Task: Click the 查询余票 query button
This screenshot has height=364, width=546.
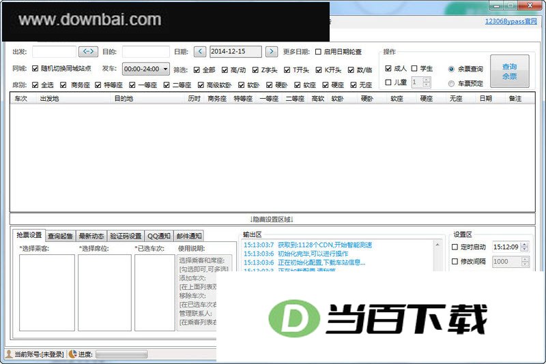Action: click(510, 72)
